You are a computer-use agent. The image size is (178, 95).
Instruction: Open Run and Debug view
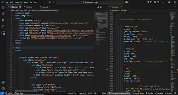click(x=3, y=26)
